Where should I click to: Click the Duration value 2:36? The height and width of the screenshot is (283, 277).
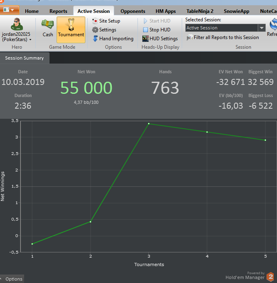[x=23, y=106]
